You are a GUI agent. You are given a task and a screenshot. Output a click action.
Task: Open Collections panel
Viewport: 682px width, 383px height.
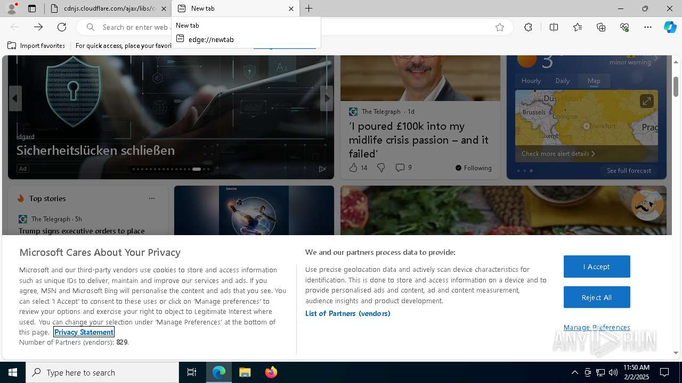[601, 27]
